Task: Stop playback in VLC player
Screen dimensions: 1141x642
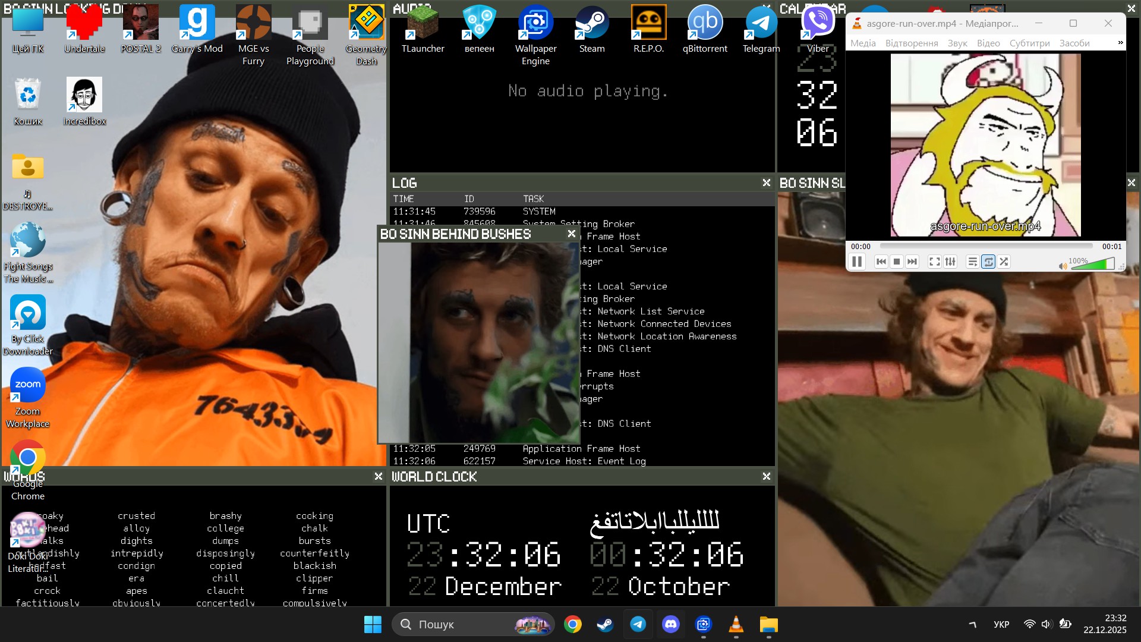Action: point(897,262)
